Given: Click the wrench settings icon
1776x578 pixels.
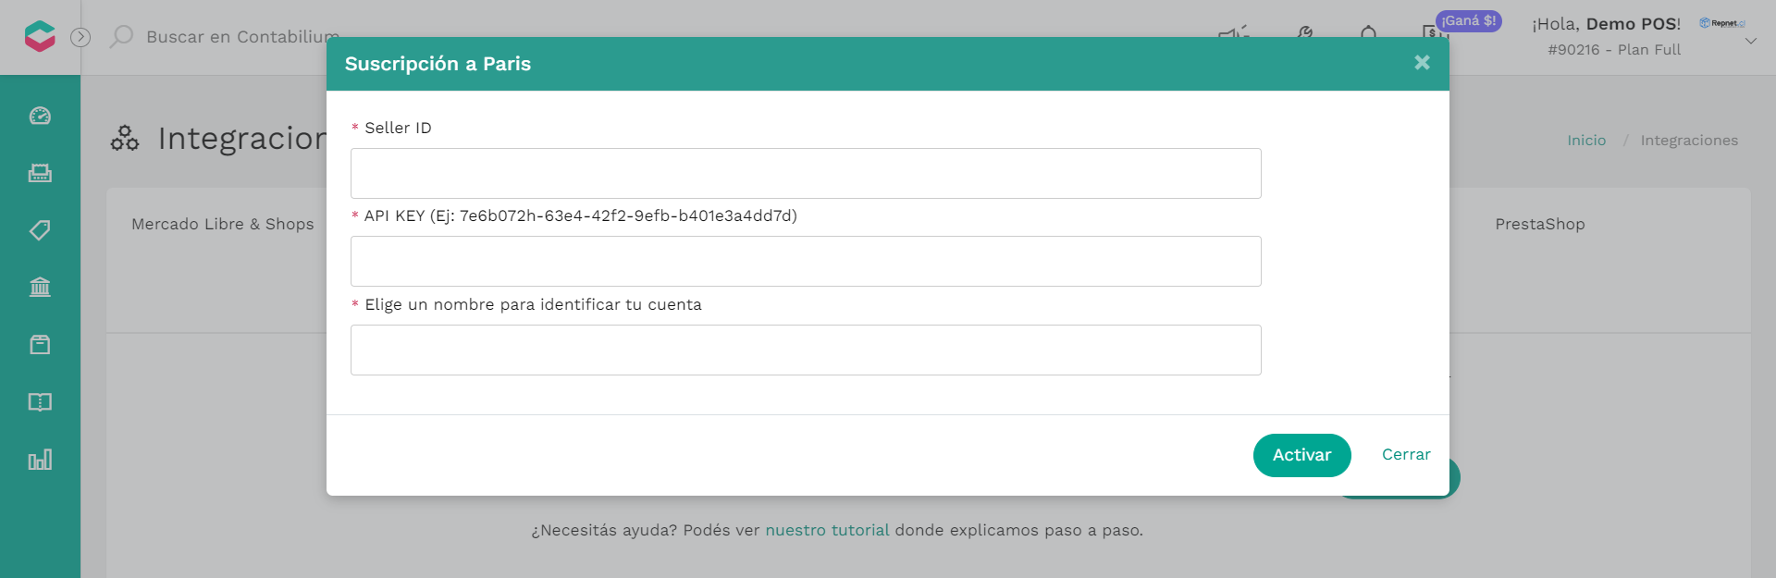Looking at the screenshot, I should (1304, 34).
